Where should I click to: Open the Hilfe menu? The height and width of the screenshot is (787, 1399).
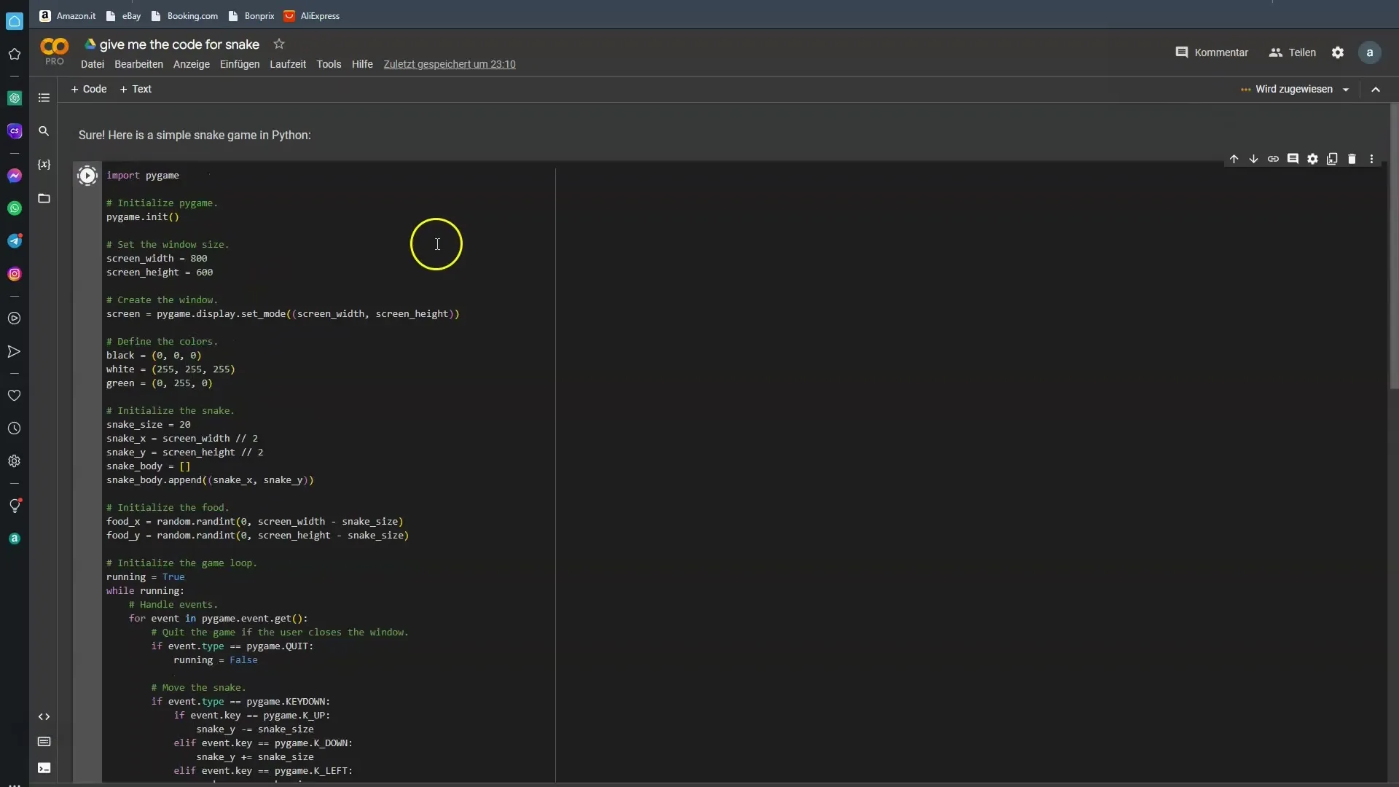pyautogui.click(x=362, y=64)
